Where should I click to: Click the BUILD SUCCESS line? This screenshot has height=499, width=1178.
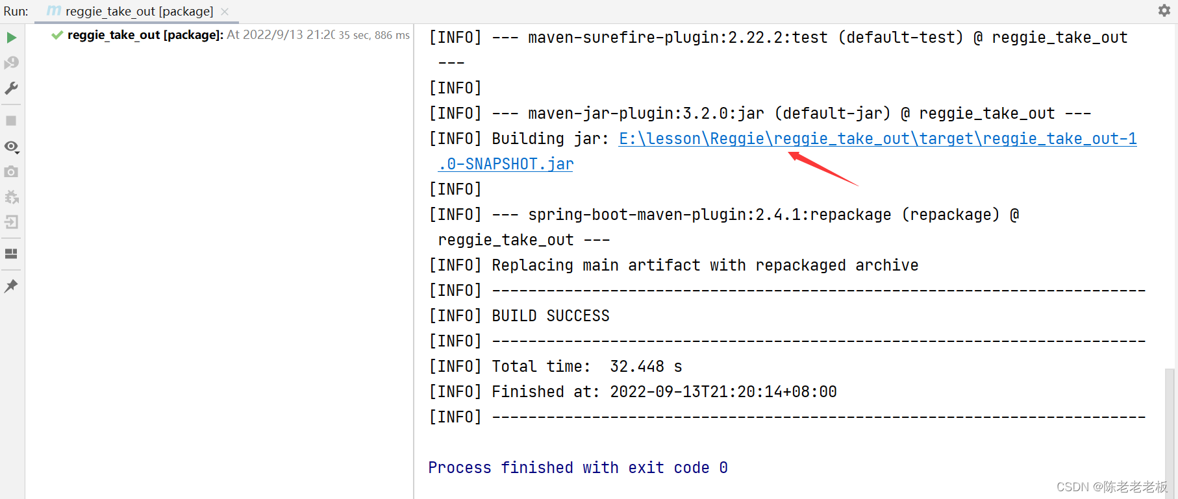[x=551, y=316]
